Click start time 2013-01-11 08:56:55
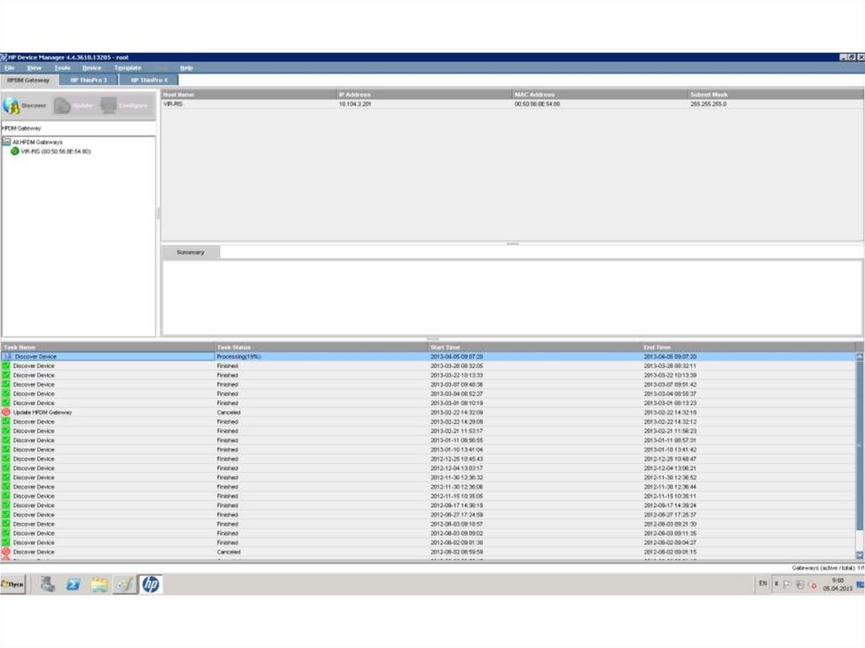Screen dimensions: 865x648 pos(457,440)
